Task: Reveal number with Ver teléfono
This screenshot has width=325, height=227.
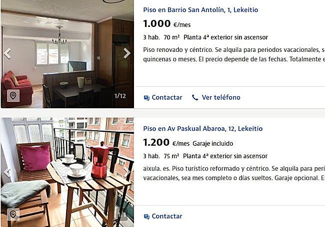Action: [x=216, y=97]
